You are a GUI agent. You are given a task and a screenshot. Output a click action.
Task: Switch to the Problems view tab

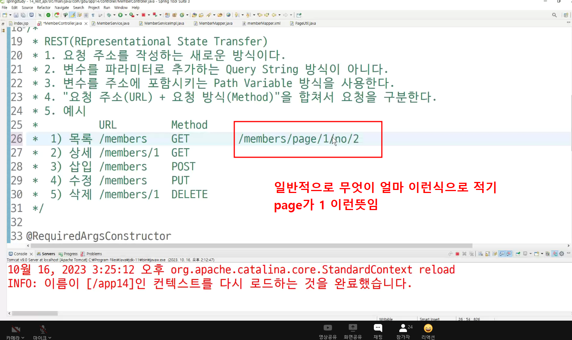[x=91, y=254]
